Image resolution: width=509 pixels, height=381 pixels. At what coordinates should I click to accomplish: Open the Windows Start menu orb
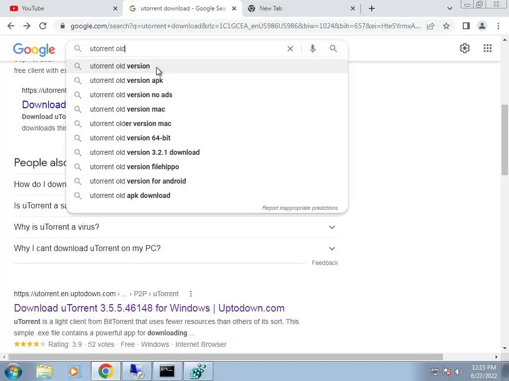13,371
